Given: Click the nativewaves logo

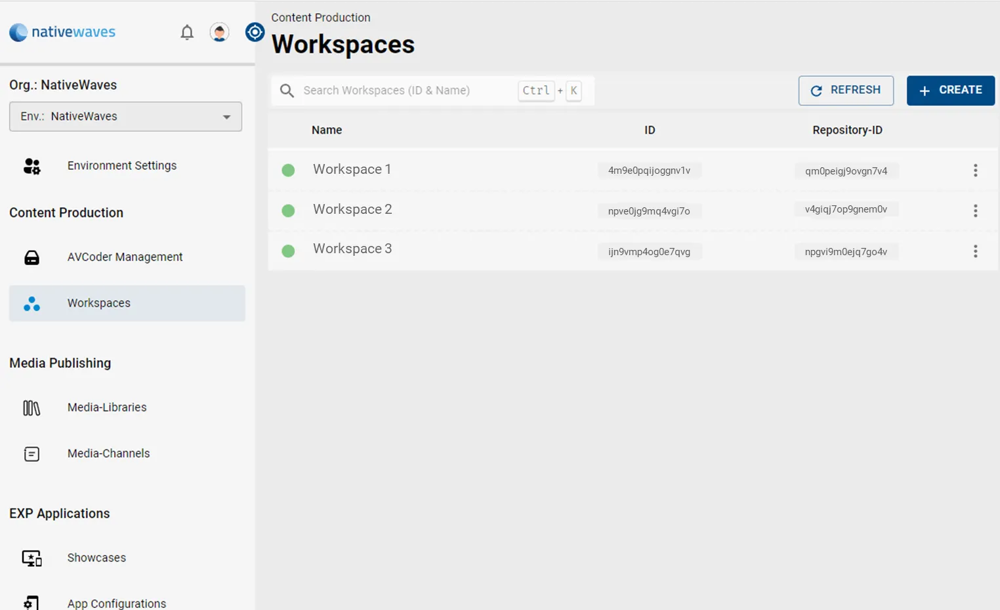Looking at the screenshot, I should tap(62, 32).
